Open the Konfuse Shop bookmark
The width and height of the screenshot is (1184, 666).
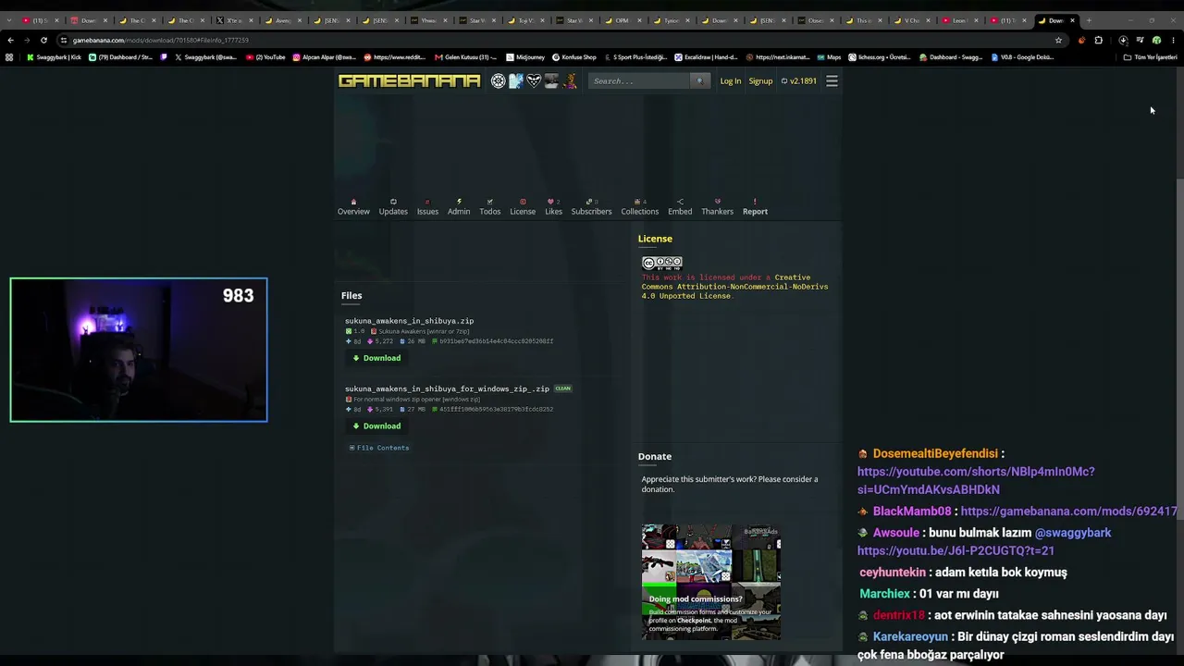tap(574, 57)
